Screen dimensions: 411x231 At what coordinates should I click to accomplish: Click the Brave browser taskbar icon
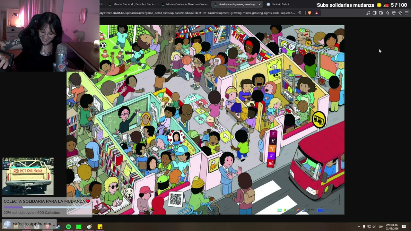[47, 227]
